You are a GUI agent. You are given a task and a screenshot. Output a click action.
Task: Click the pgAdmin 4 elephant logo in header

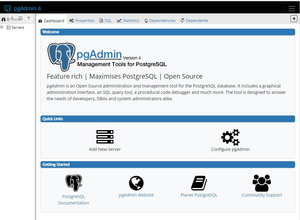click(8, 8)
